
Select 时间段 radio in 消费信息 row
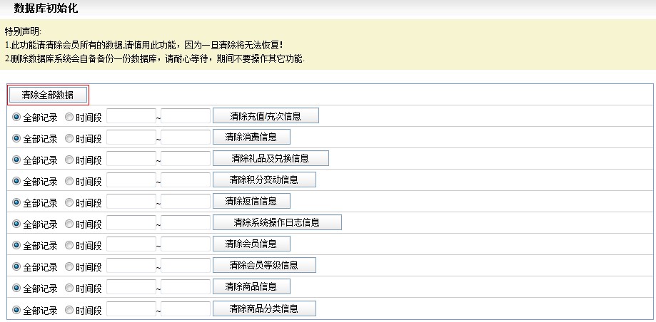[x=69, y=138]
